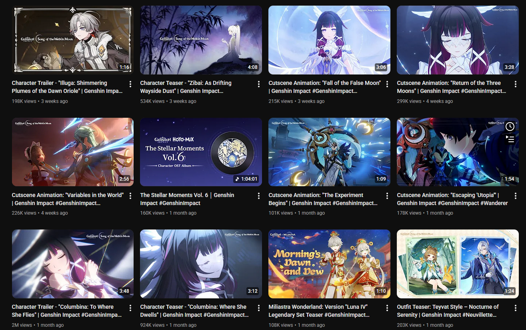Image resolution: width=526 pixels, height=330 pixels.
Task: Click the Nocturne of Serenity outfit teaser thumbnail
Action: (458, 264)
